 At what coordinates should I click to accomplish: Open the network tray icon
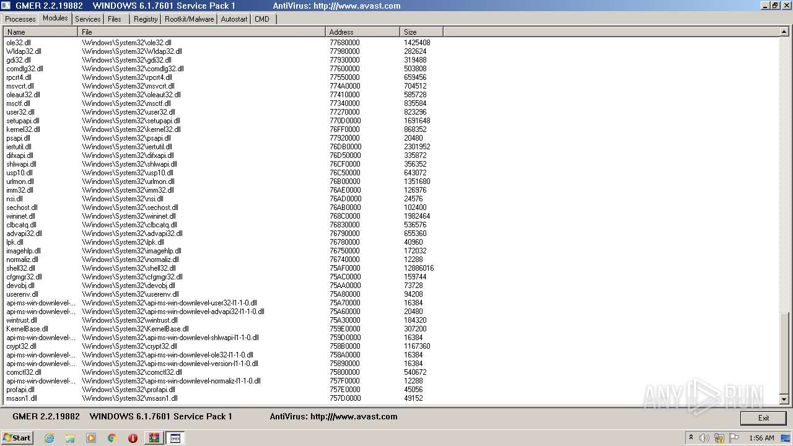click(721, 438)
